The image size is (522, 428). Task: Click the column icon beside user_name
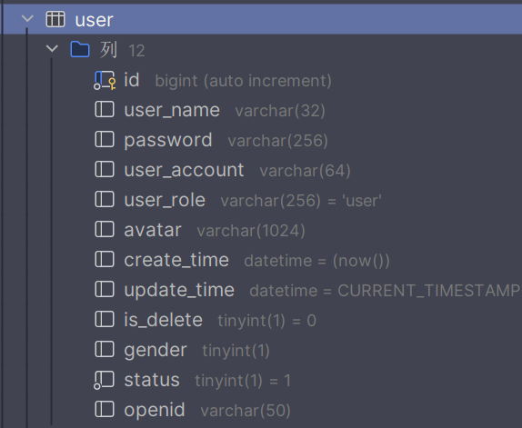pos(105,109)
